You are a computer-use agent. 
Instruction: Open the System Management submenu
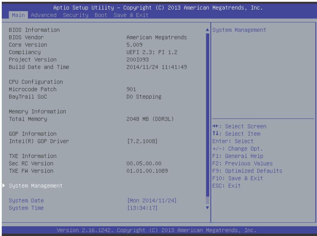[x=35, y=186]
